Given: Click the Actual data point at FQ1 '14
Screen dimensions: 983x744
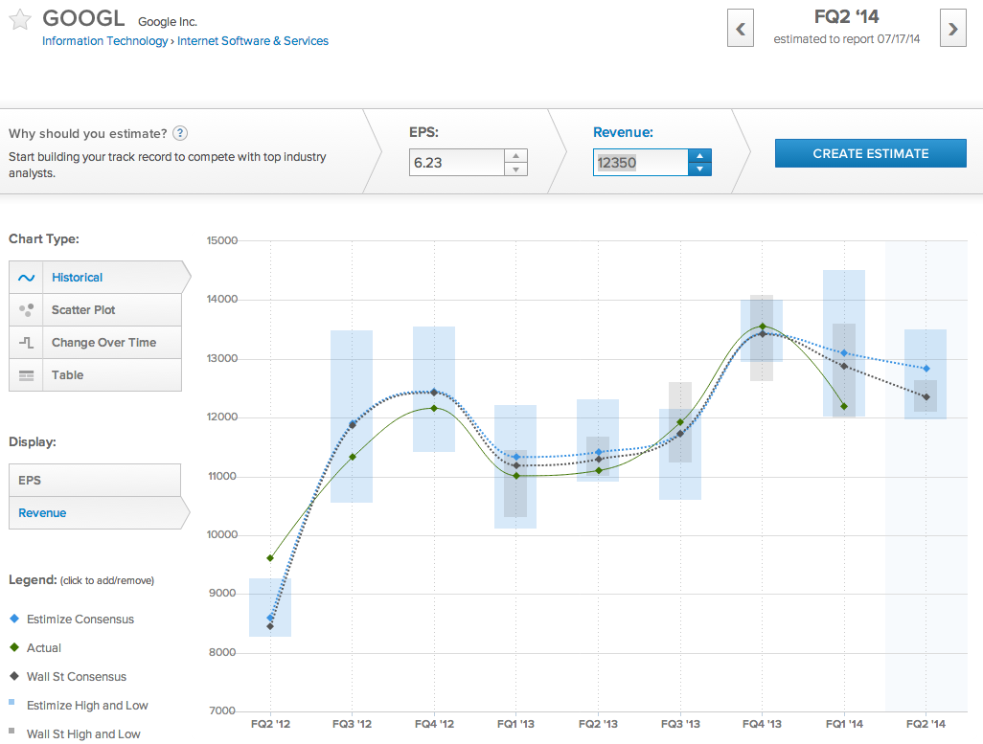Looking at the screenshot, I should point(844,406).
